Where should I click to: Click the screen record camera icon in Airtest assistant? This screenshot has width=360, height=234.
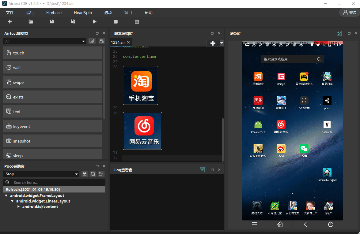[x=101, y=41]
